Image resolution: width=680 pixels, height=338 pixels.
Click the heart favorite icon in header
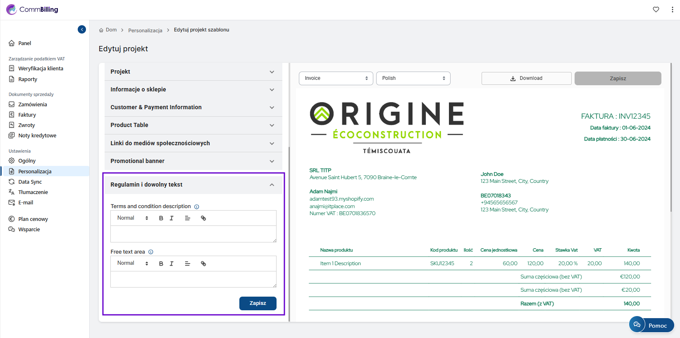point(656,10)
